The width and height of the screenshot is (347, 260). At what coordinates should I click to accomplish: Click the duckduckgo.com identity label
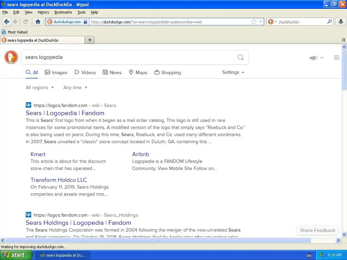(x=67, y=22)
